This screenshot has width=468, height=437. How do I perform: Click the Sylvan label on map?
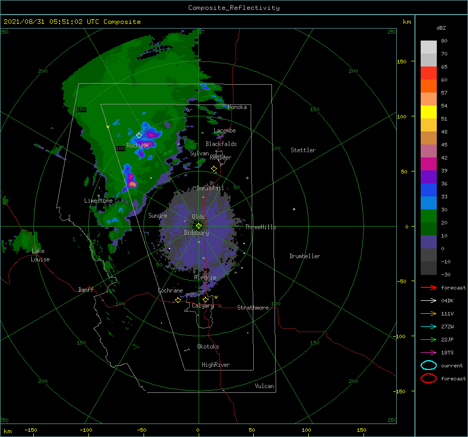tap(199, 153)
